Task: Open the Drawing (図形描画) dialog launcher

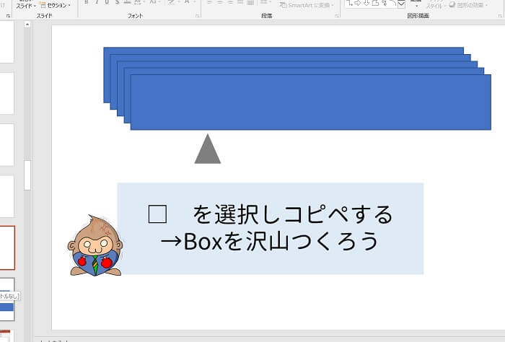Action: click(x=501, y=15)
